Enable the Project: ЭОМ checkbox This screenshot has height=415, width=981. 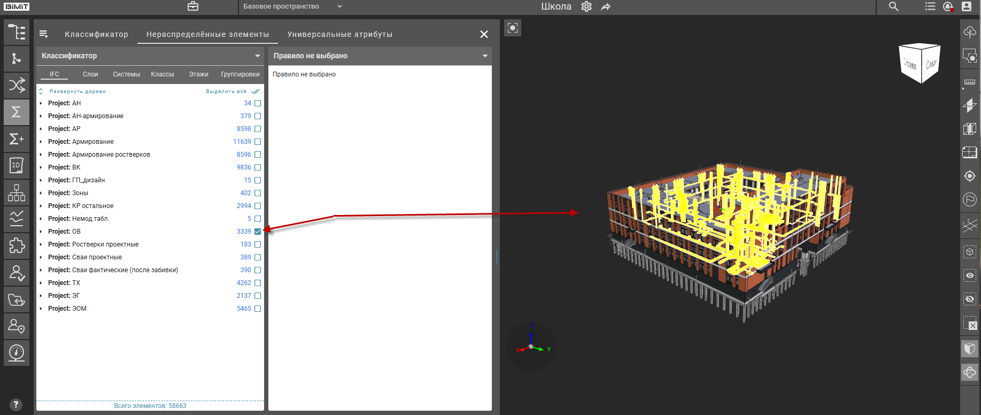point(258,309)
